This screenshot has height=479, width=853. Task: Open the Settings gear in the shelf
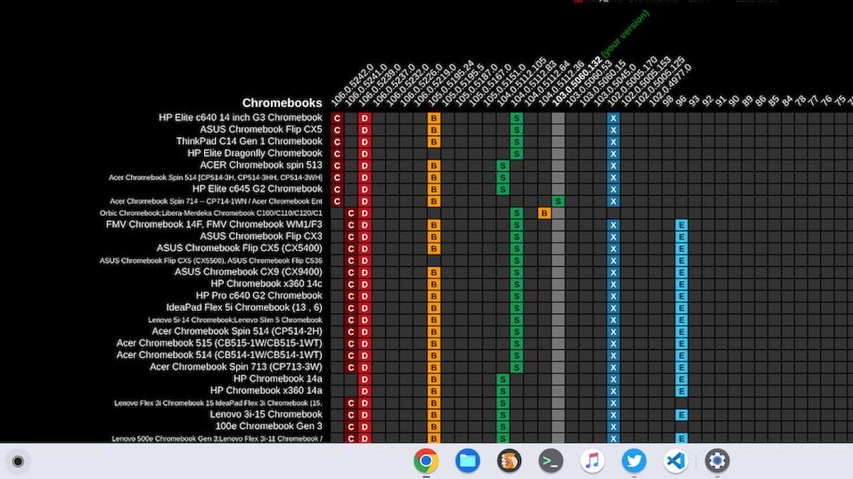coord(717,461)
